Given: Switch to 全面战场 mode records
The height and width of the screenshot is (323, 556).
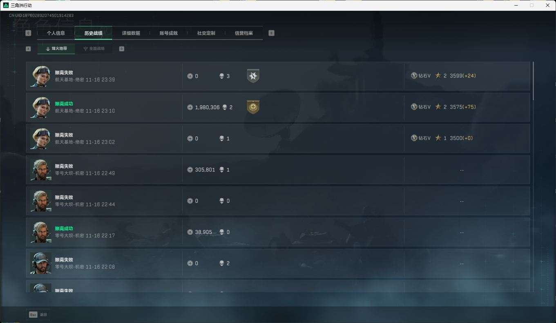Looking at the screenshot, I should pos(94,49).
